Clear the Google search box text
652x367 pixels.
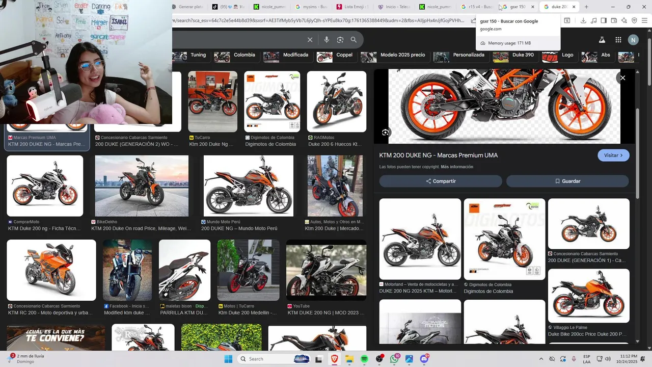point(310,40)
